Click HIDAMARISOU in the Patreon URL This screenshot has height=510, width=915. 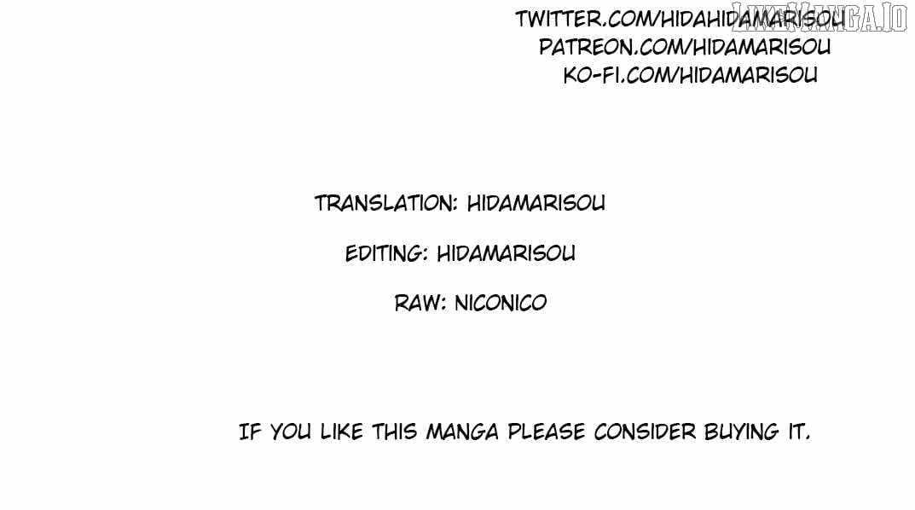tap(762, 47)
